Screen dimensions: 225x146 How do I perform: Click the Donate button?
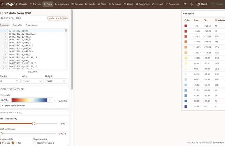click(217, 4)
